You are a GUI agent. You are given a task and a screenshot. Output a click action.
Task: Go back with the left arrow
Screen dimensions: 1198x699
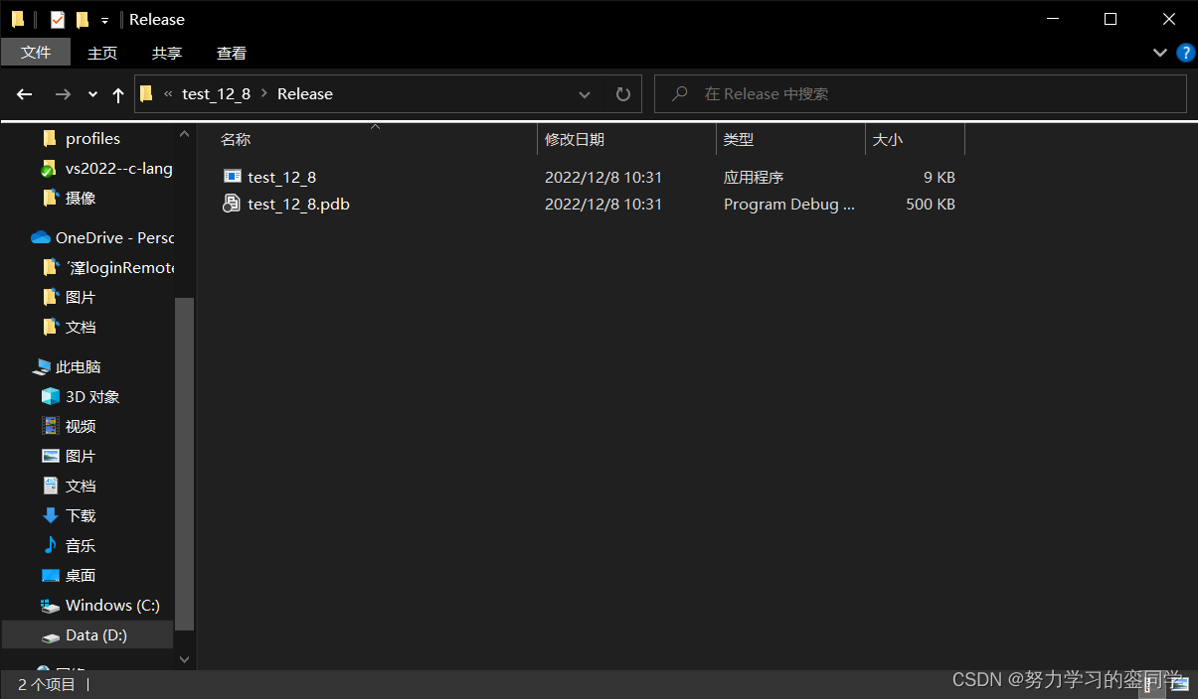pyautogui.click(x=25, y=94)
